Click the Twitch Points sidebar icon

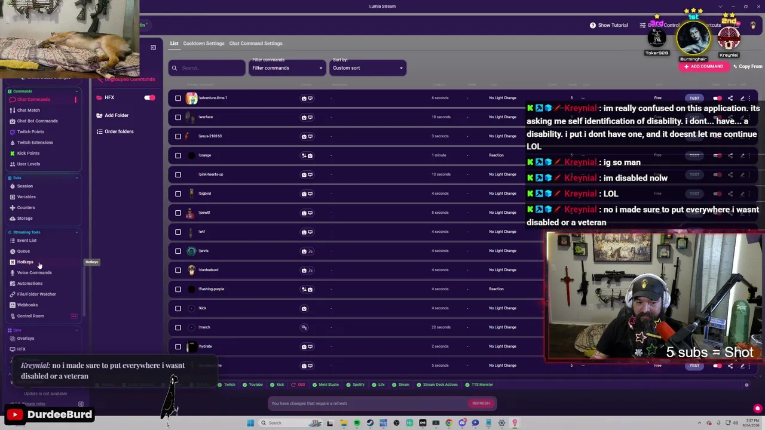tap(12, 132)
